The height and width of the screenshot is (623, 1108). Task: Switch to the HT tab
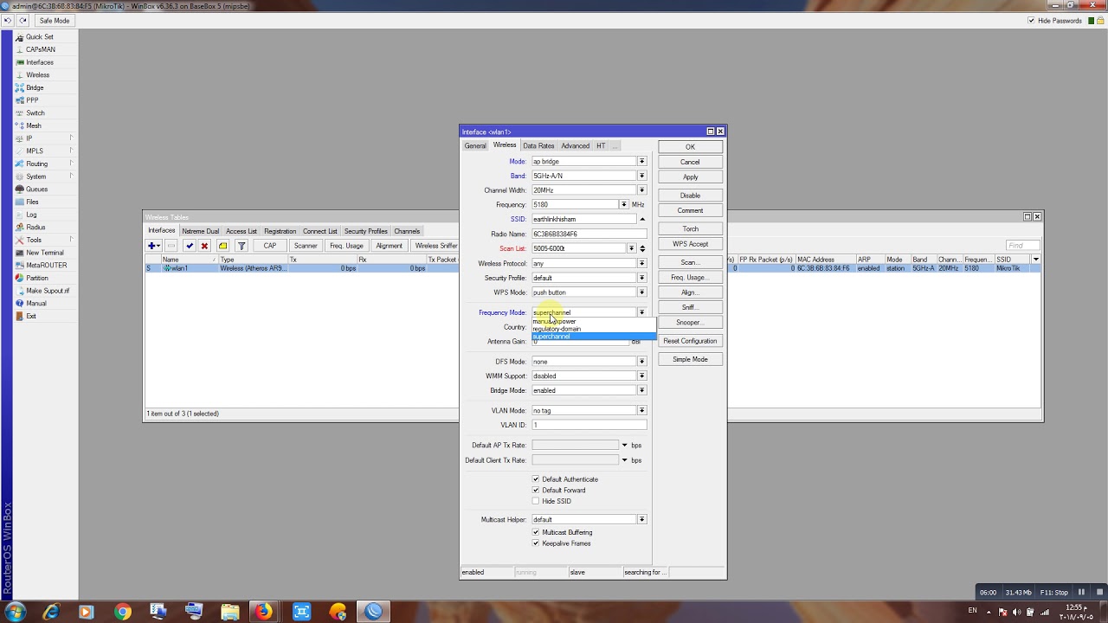pos(601,146)
